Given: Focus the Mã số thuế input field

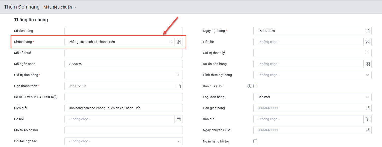Looking at the screenshot, I should 123,53.
